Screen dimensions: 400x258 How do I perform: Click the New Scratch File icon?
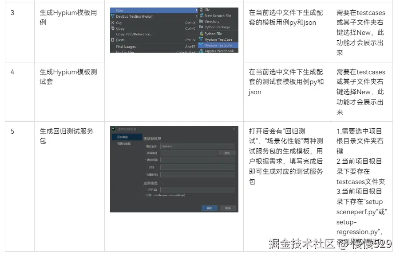(x=201, y=15)
